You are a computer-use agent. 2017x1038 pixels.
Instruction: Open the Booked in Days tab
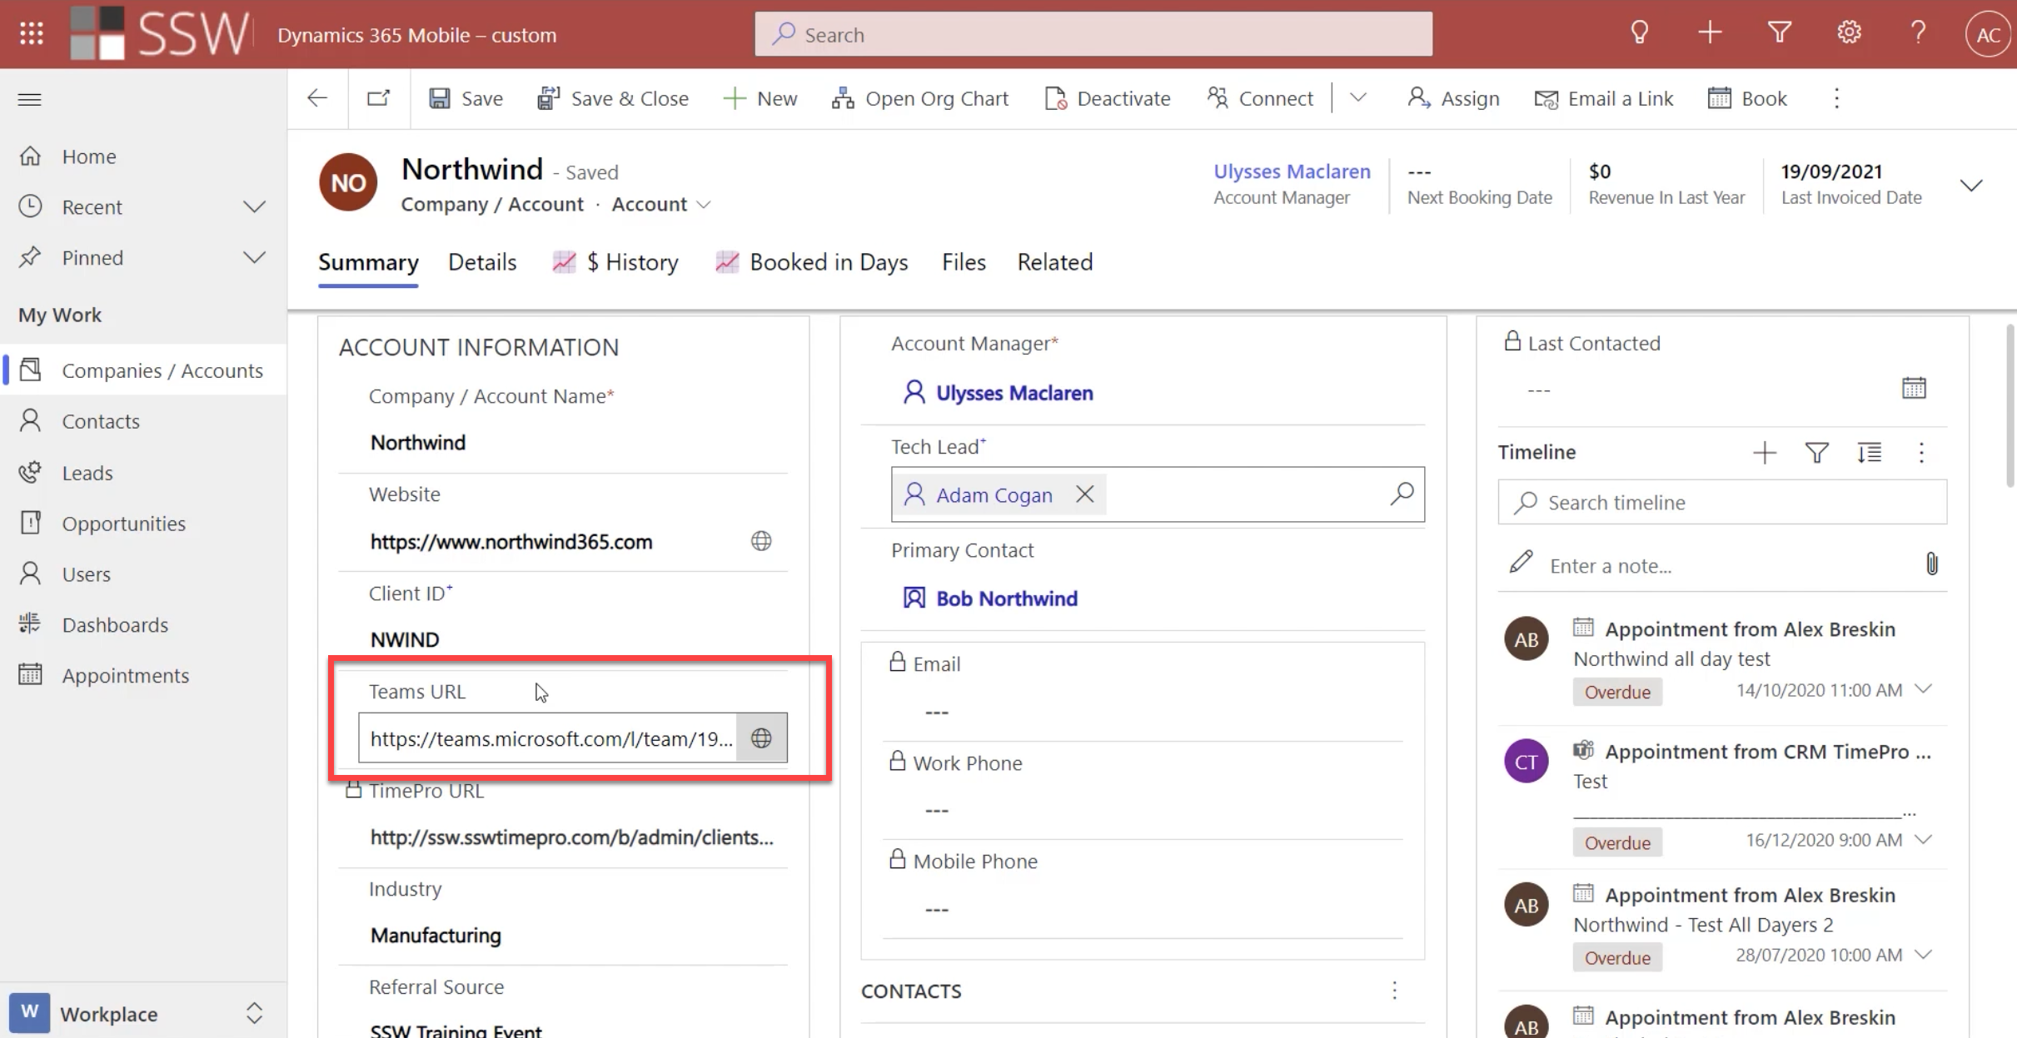click(x=828, y=262)
